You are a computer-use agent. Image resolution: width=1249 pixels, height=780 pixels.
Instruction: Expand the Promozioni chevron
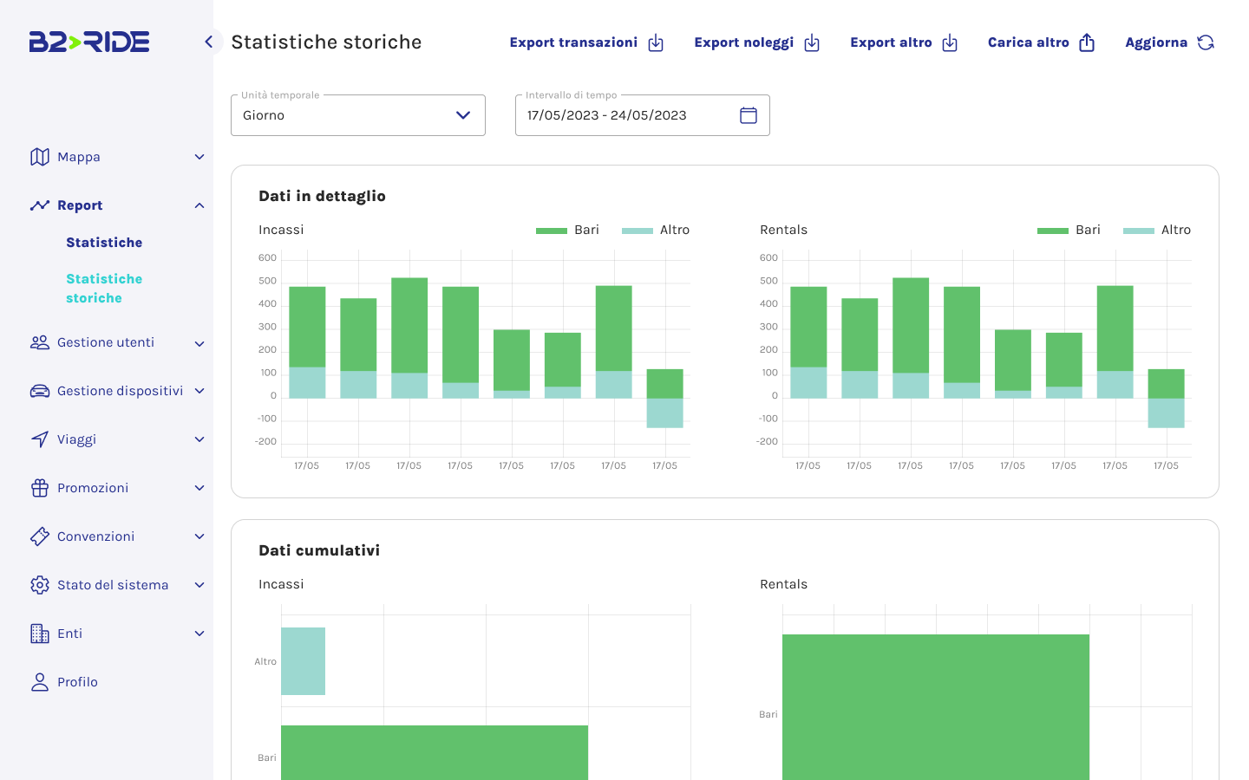199,488
